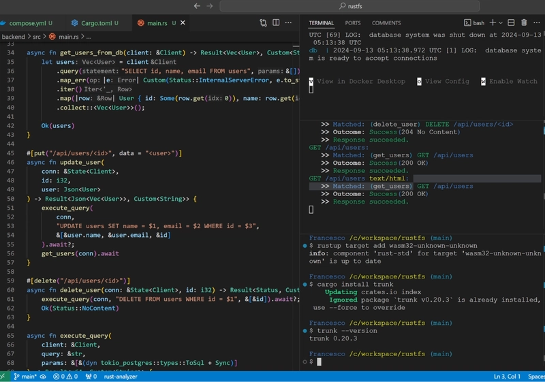Click the delete_user function definition
The image size is (545, 382).
click(80, 290)
